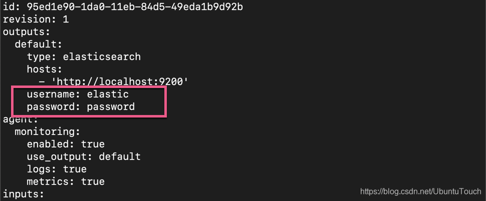Click the elastic username value
The height and width of the screenshot is (201, 486).
coord(108,94)
